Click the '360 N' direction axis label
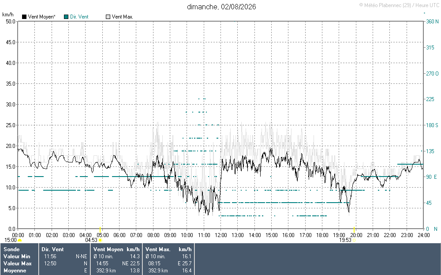This screenshot has height=275, width=441. tap(432, 22)
